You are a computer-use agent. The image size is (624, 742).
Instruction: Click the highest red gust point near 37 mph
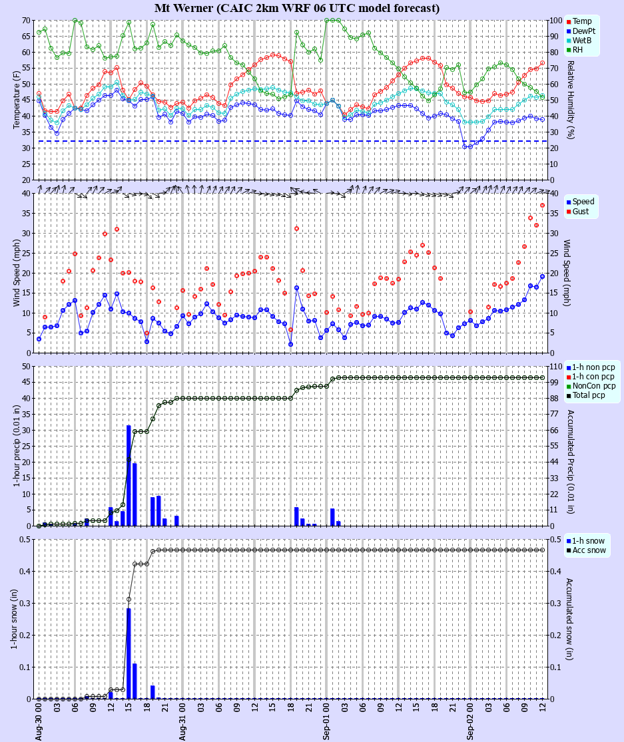tap(543, 206)
